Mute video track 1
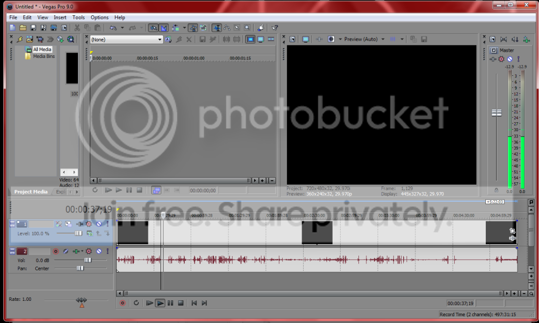 (99, 224)
